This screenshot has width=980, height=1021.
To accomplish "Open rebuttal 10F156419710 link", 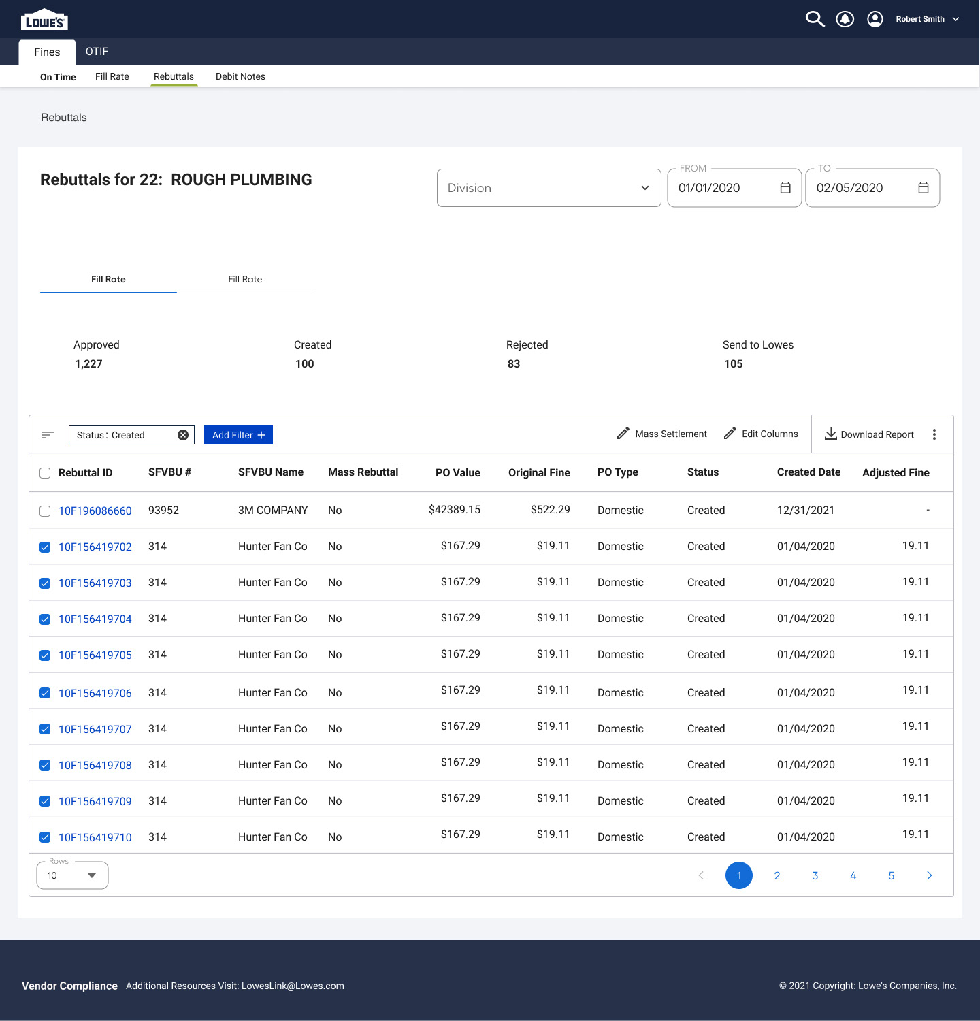I will (95, 838).
